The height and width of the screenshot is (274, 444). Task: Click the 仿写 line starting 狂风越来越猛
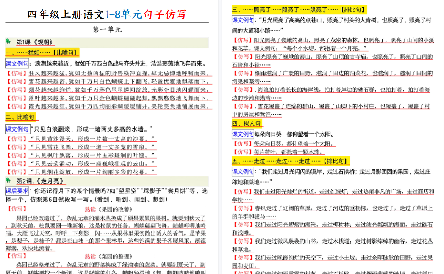coord(109,73)
